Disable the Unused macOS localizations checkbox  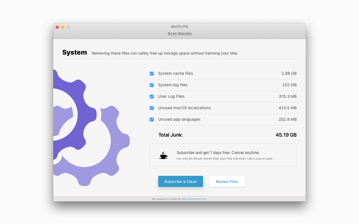click(x=152, y=108)
